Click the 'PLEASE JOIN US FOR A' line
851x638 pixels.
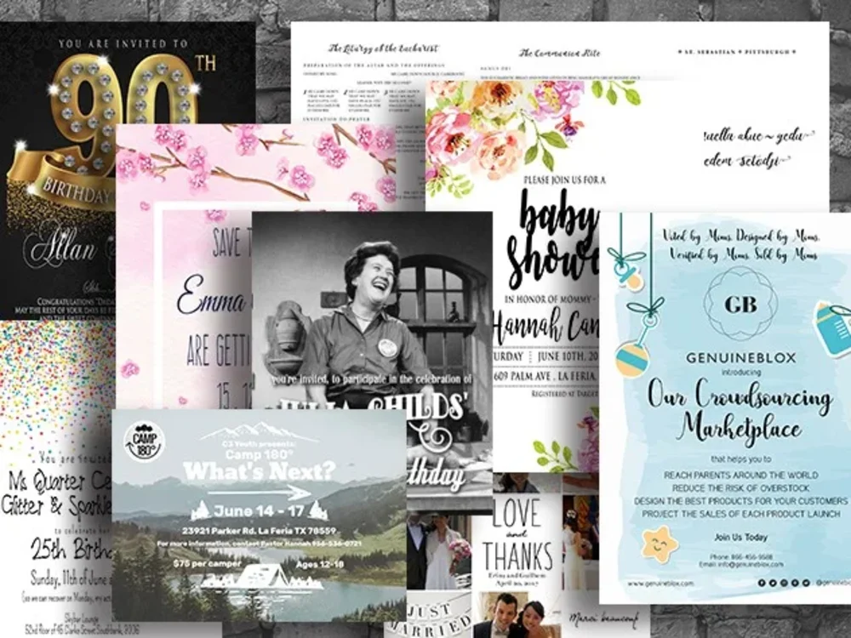[x=564, y=179]
